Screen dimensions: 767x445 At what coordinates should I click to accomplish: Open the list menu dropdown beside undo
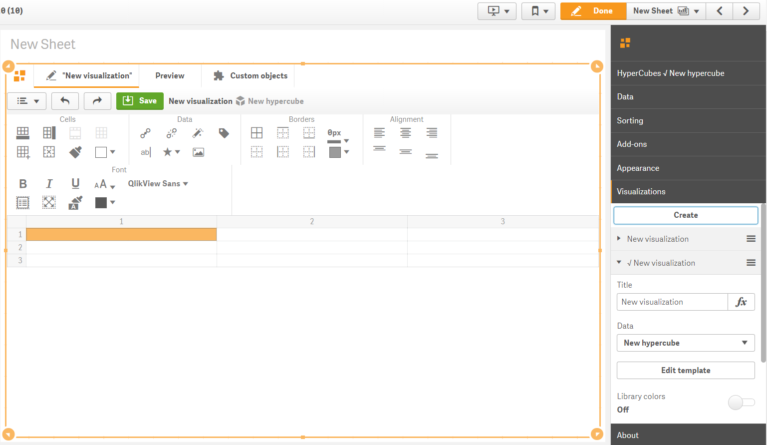coord(27,101)
